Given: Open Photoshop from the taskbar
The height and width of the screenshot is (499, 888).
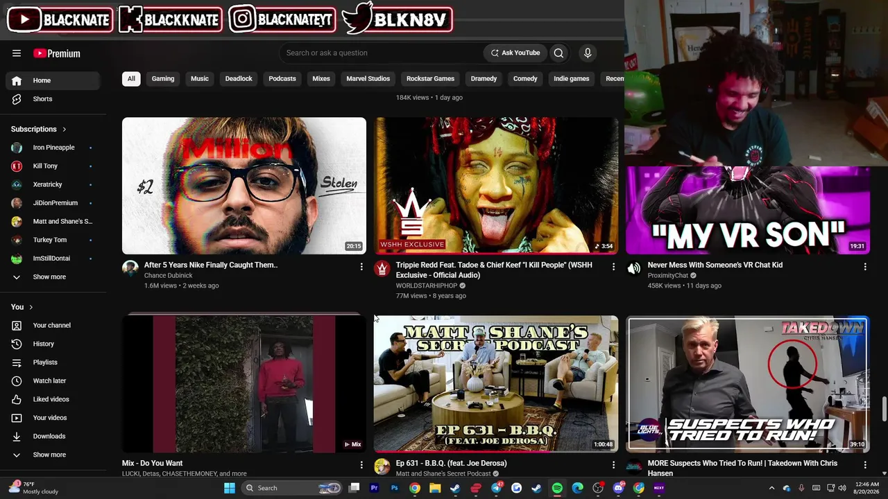Looking at the screenshot, I should (395, 488).
